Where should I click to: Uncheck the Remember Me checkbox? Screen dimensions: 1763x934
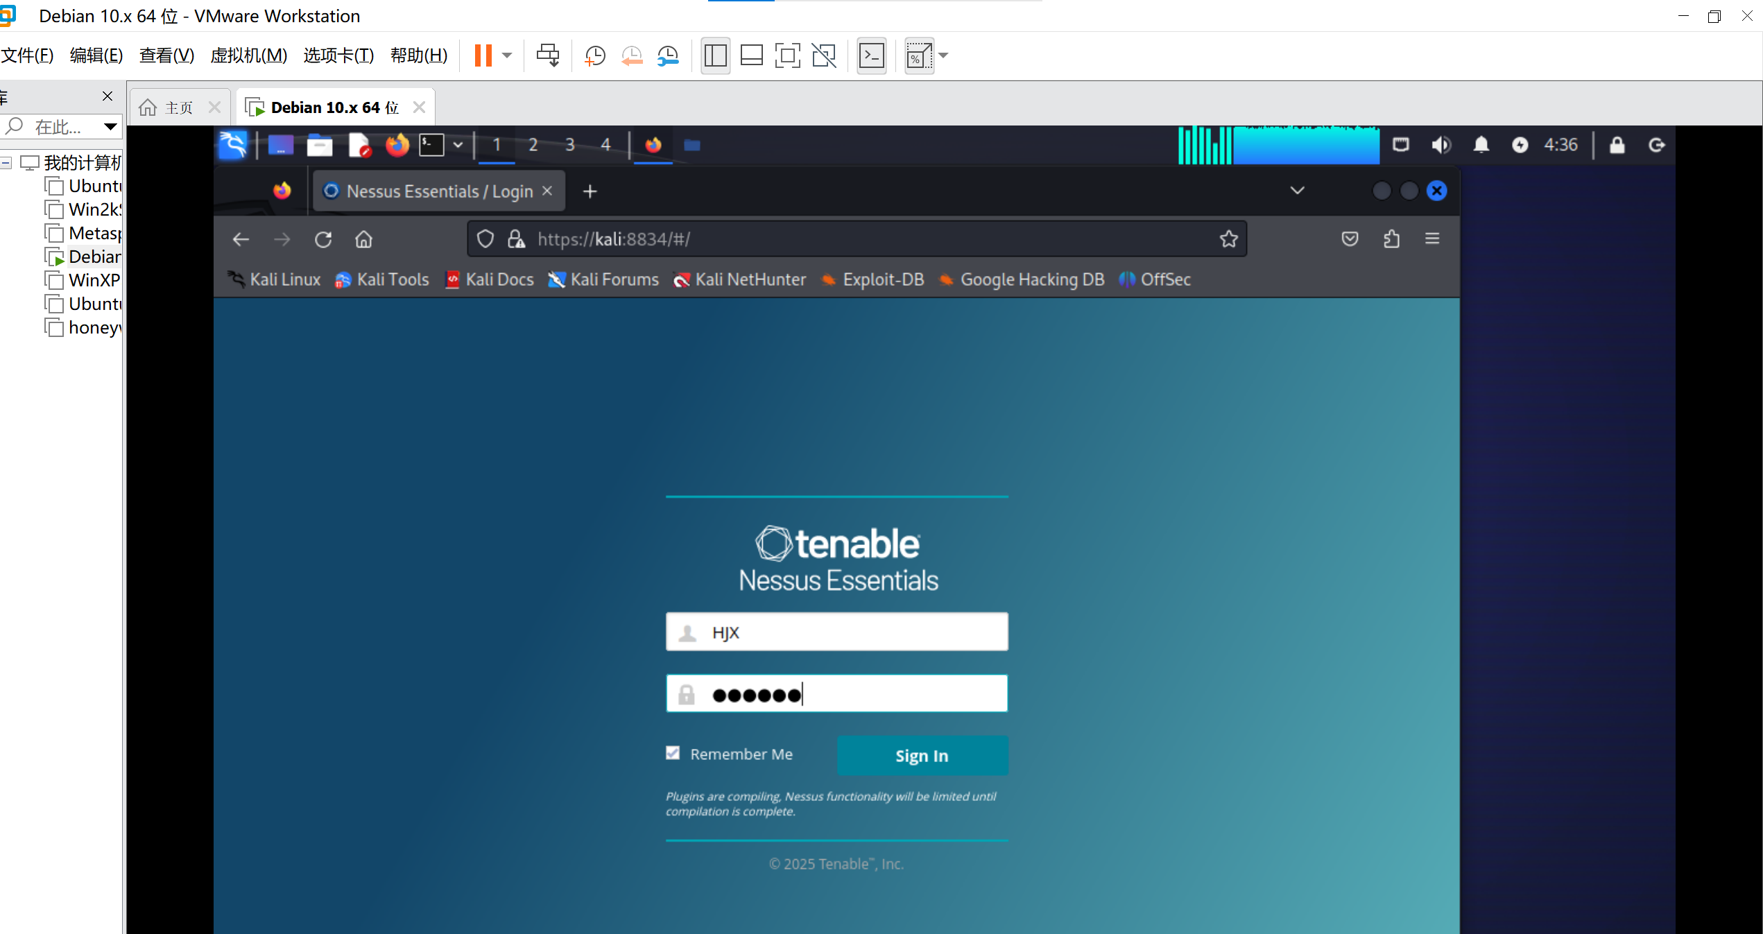[673, 753]
